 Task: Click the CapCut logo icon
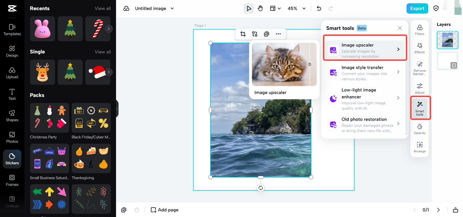click(x=12, y=9)
